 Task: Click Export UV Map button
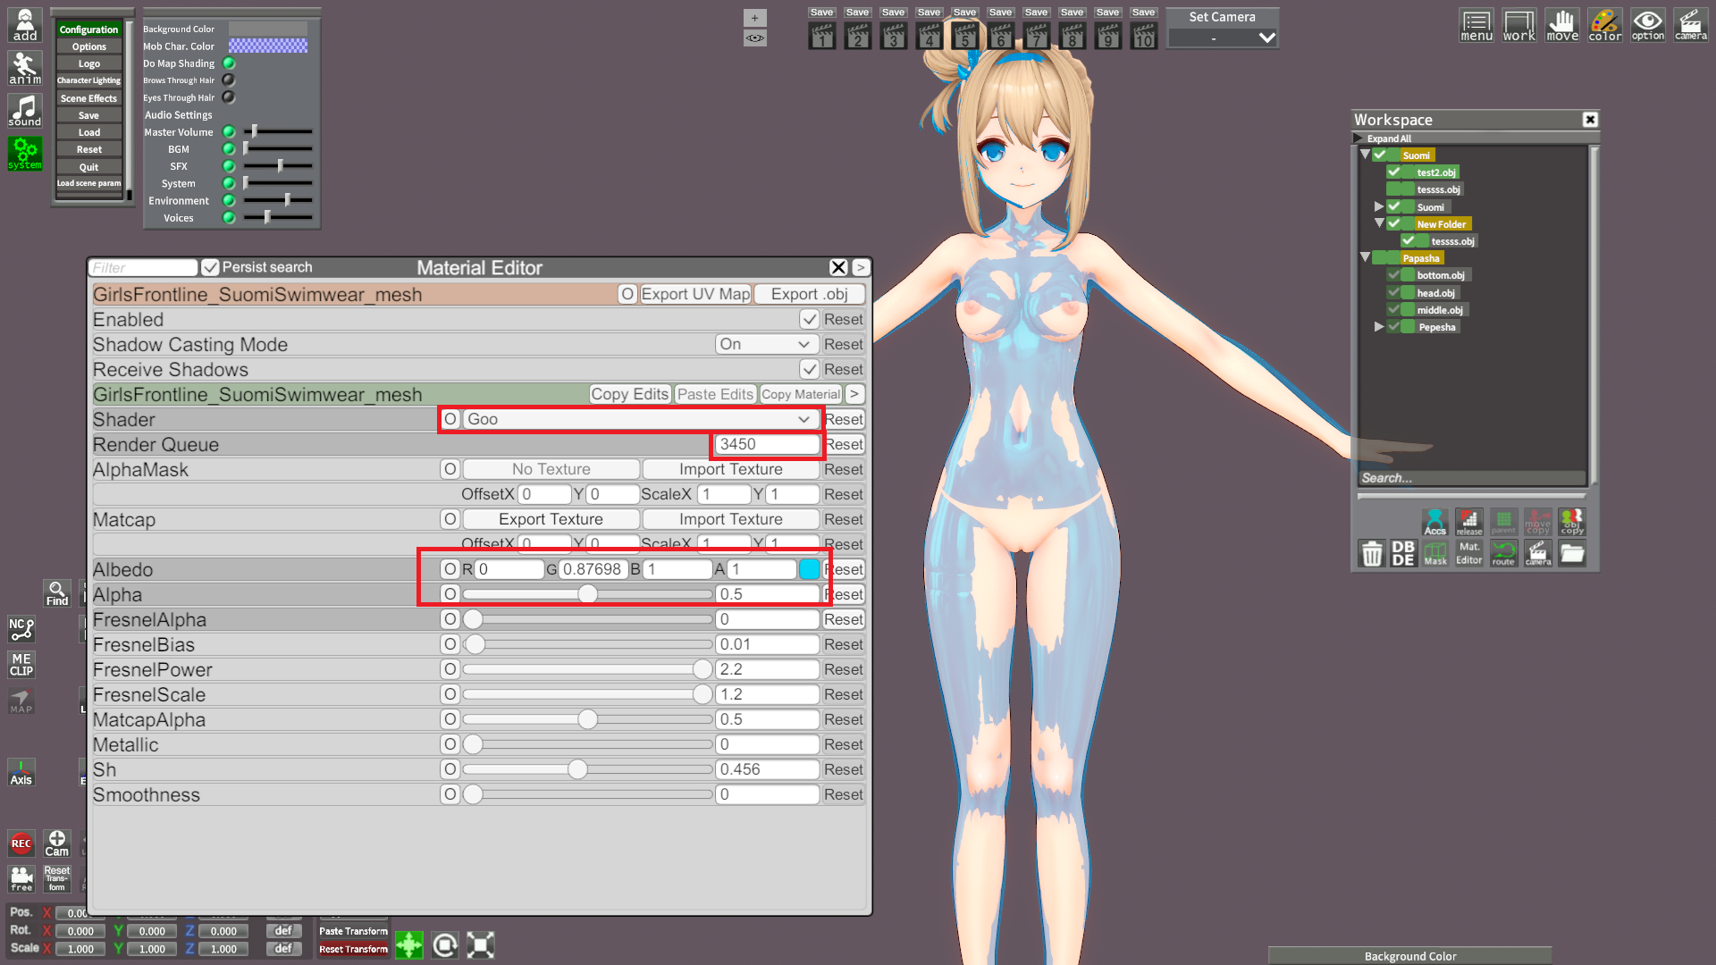695,294
